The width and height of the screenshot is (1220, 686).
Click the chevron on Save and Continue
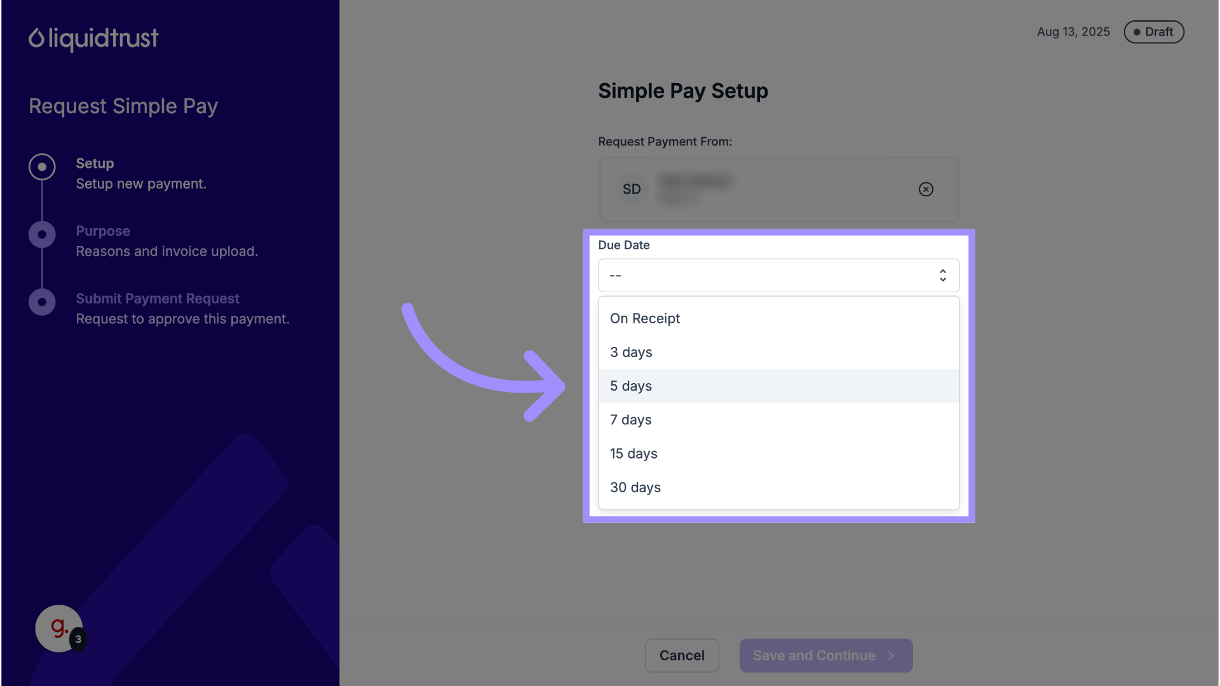pyautogui.click(x=891, y=656)
